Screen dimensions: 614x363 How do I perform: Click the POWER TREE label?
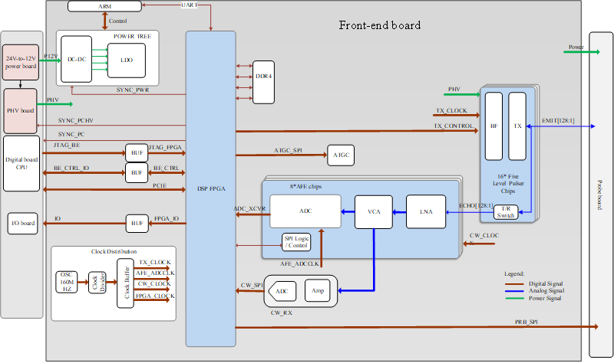pyautogui.click(x=132, y=36)
